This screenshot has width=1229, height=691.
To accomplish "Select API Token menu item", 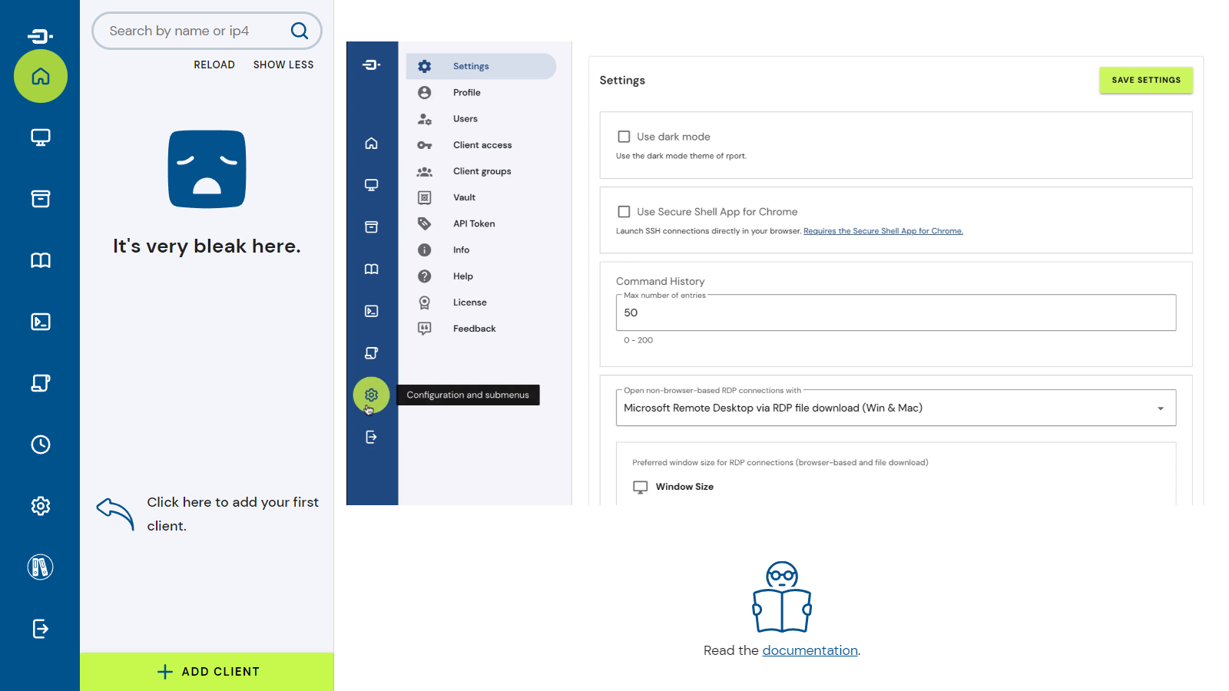I will [473, 223].
